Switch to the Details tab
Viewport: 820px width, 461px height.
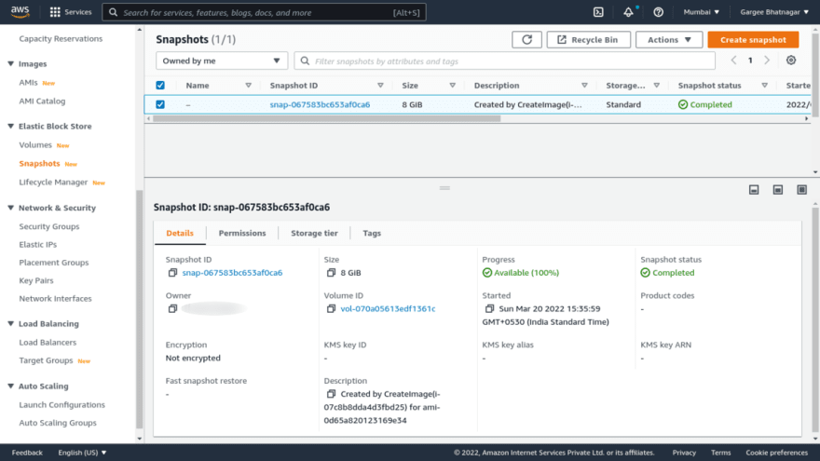click(x=180, y=233)
